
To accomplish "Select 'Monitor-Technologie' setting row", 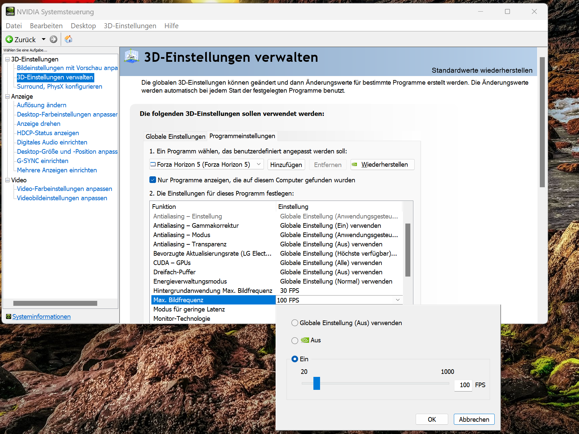I will (x=213, y=318).
